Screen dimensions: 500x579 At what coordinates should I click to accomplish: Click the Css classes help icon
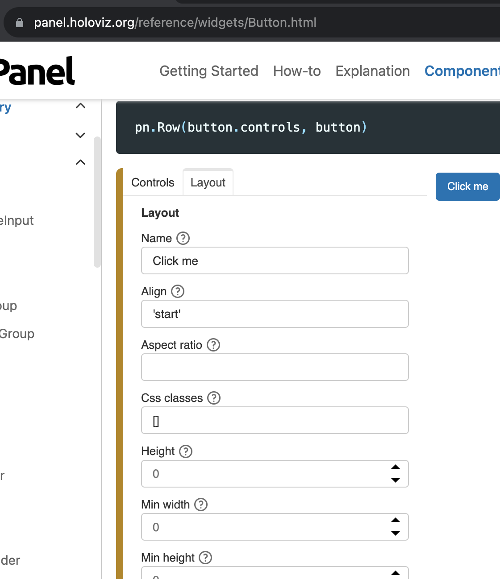point(214,398)
